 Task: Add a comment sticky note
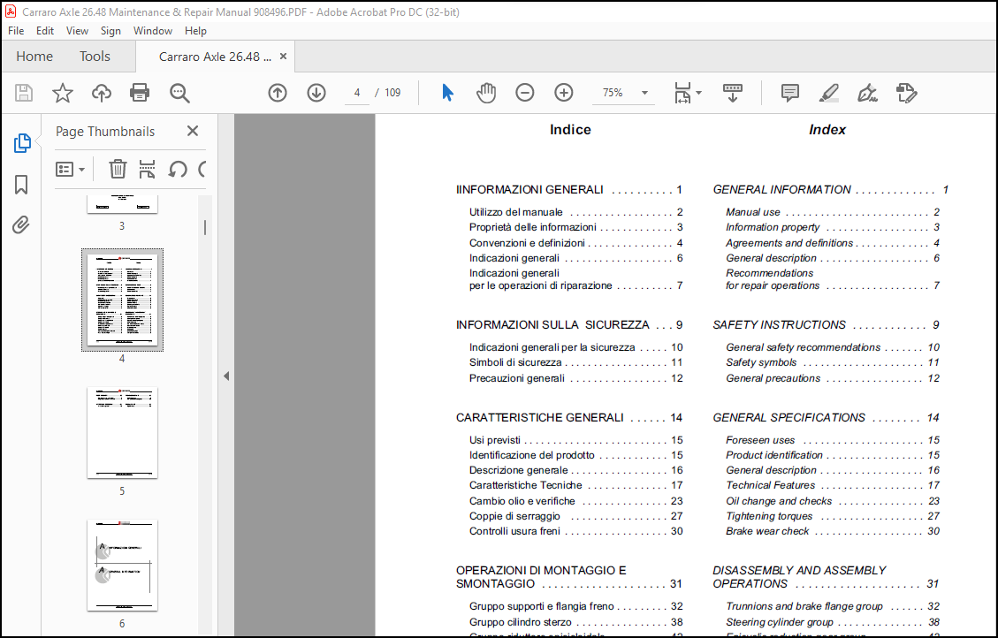pyautogui.click(x=790, y=93)
